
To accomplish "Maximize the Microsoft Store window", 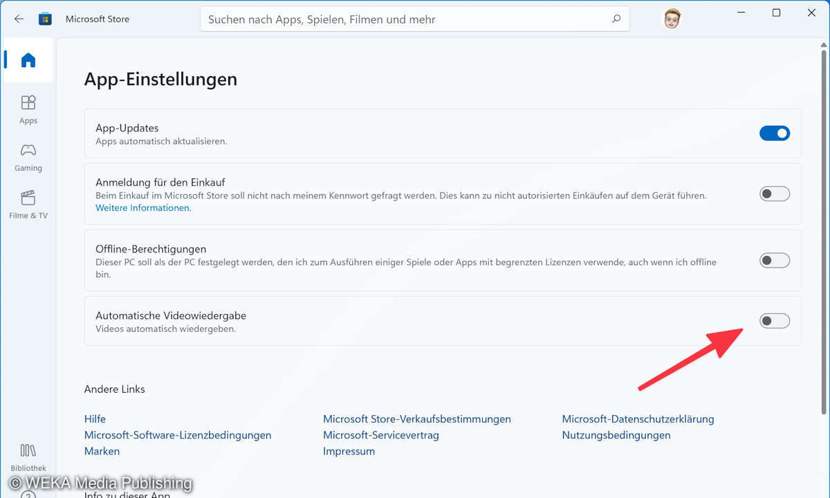I will (x=776, y=12).
